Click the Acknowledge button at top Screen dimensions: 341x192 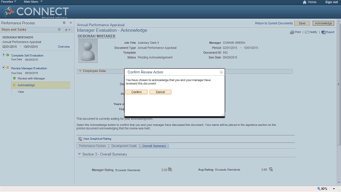(323, 23)
